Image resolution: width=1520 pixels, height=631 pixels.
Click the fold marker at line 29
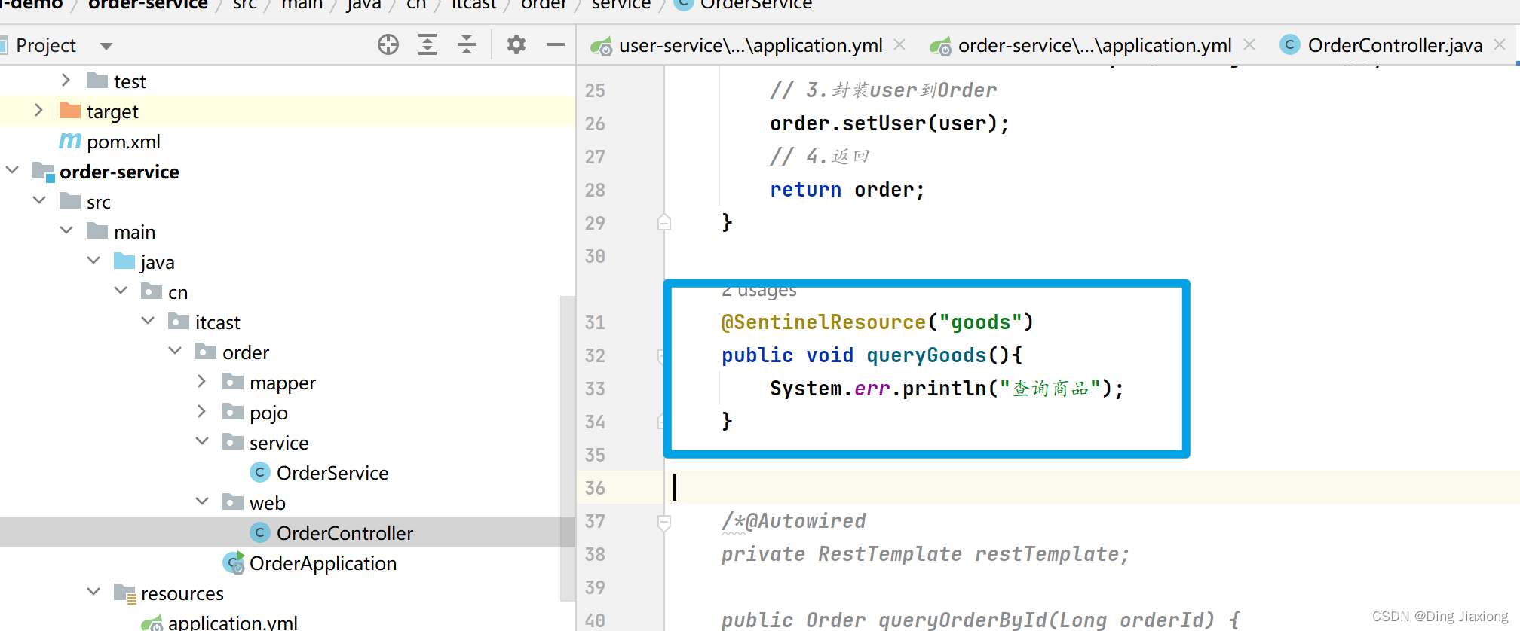pyautogui.click(x=664, y=222)
